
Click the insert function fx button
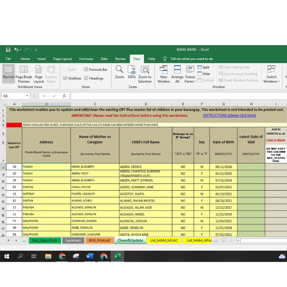pos(64,96)
